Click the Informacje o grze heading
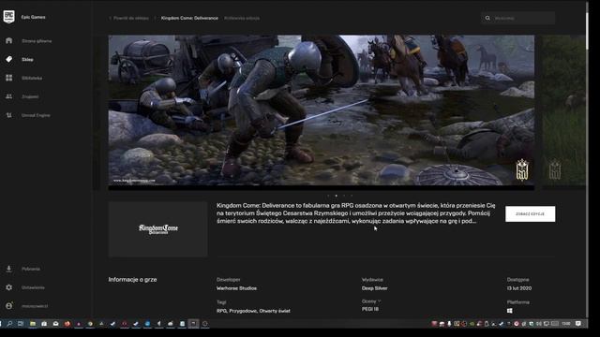 click(132, 280)
